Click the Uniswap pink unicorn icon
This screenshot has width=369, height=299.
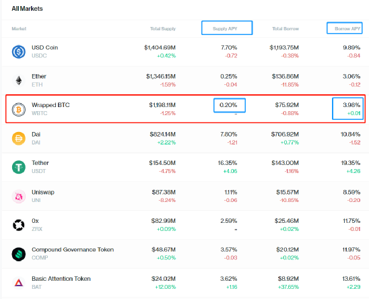(19, 196)
